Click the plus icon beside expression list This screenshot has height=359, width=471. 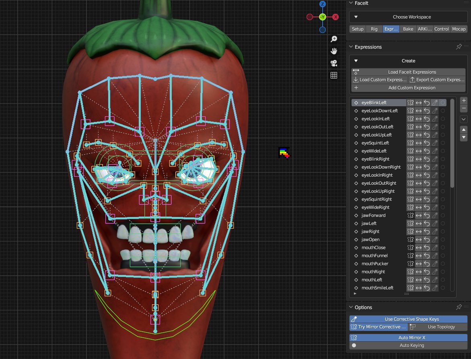click(464, 101)
